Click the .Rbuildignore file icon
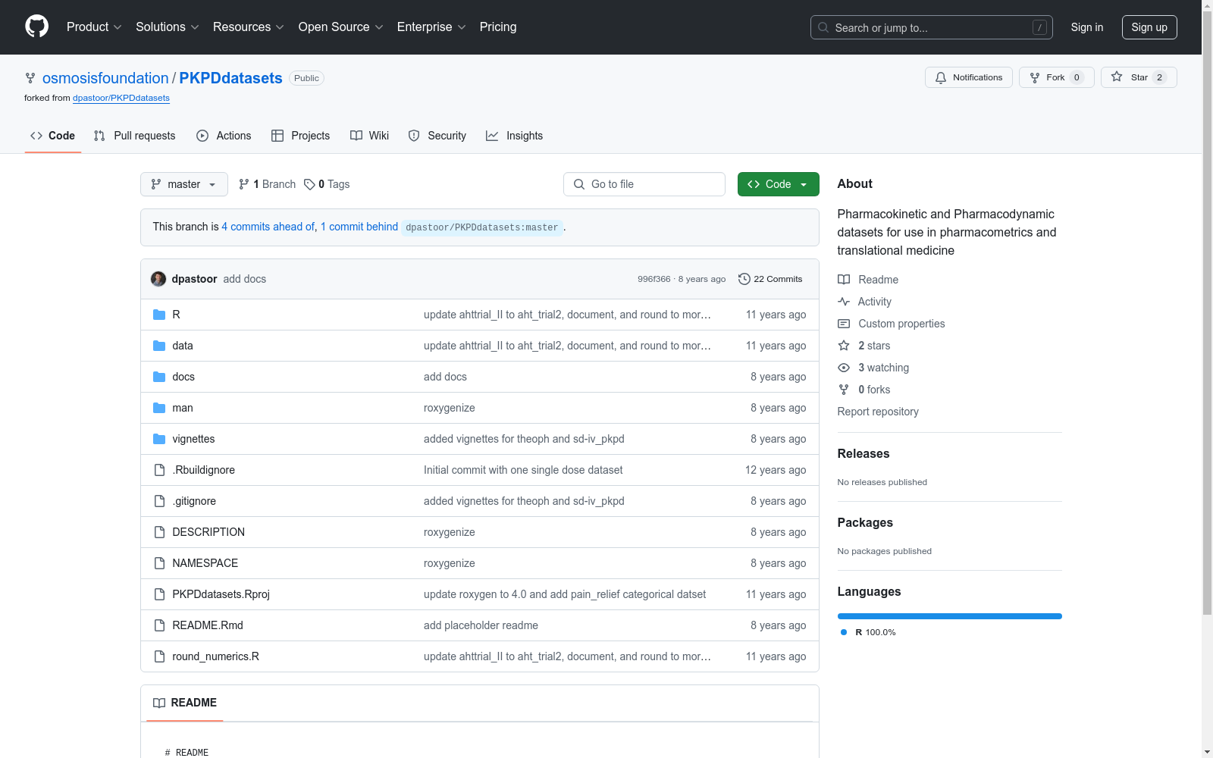This screenshot has height=758, width=1213. pyautogui.click(x=159, y=470)
